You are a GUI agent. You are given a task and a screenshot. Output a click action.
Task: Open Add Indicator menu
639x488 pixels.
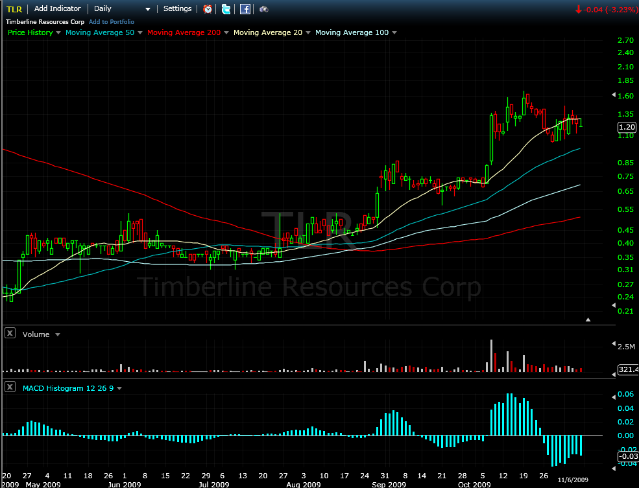(x=58, y=8)
